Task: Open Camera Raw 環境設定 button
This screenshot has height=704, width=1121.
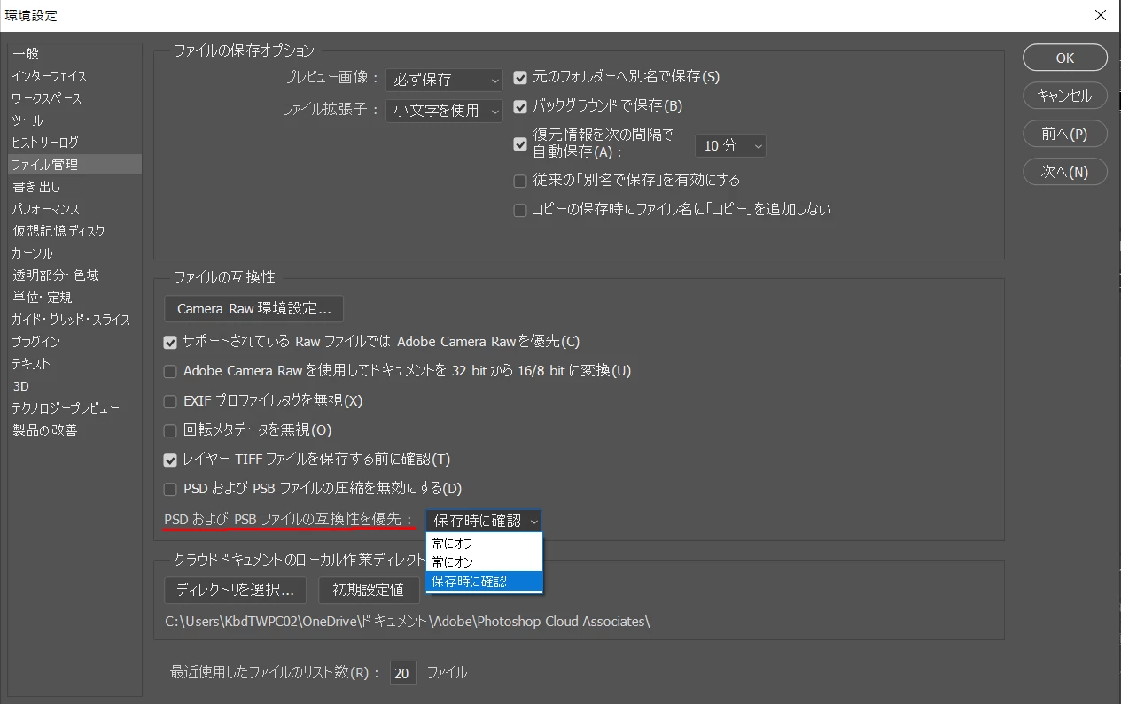Action: point(254,309)
